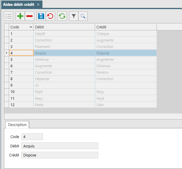Select code cell 5 in grid
The width and height of the screenshot is (182, 169).
21,60
